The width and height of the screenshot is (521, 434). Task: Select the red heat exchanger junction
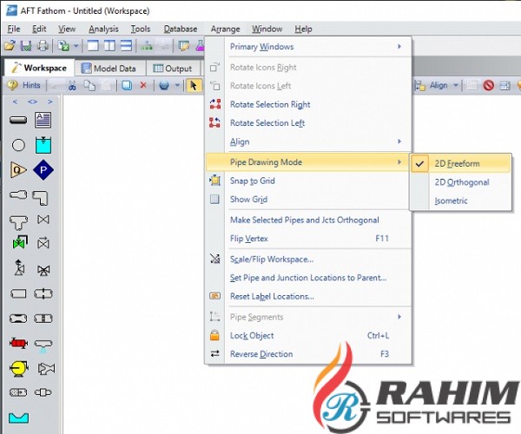(18, 343)
